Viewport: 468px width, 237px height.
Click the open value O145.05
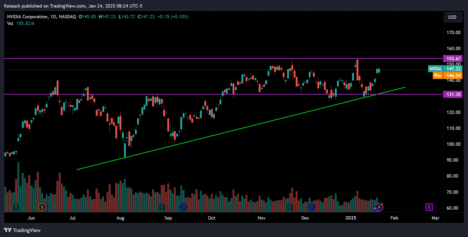tap(87, 17)
